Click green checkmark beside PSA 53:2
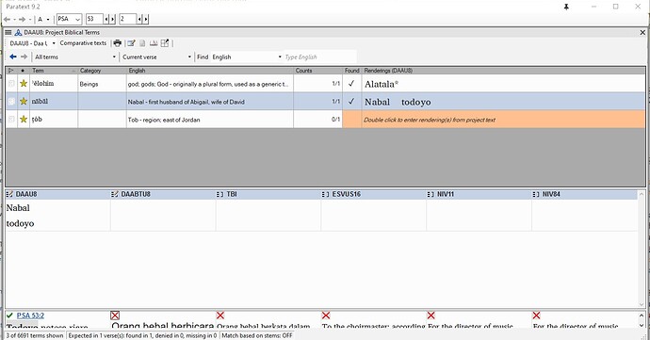The width and height of the screenshot is (650, 340). click(x=10, y=316)
